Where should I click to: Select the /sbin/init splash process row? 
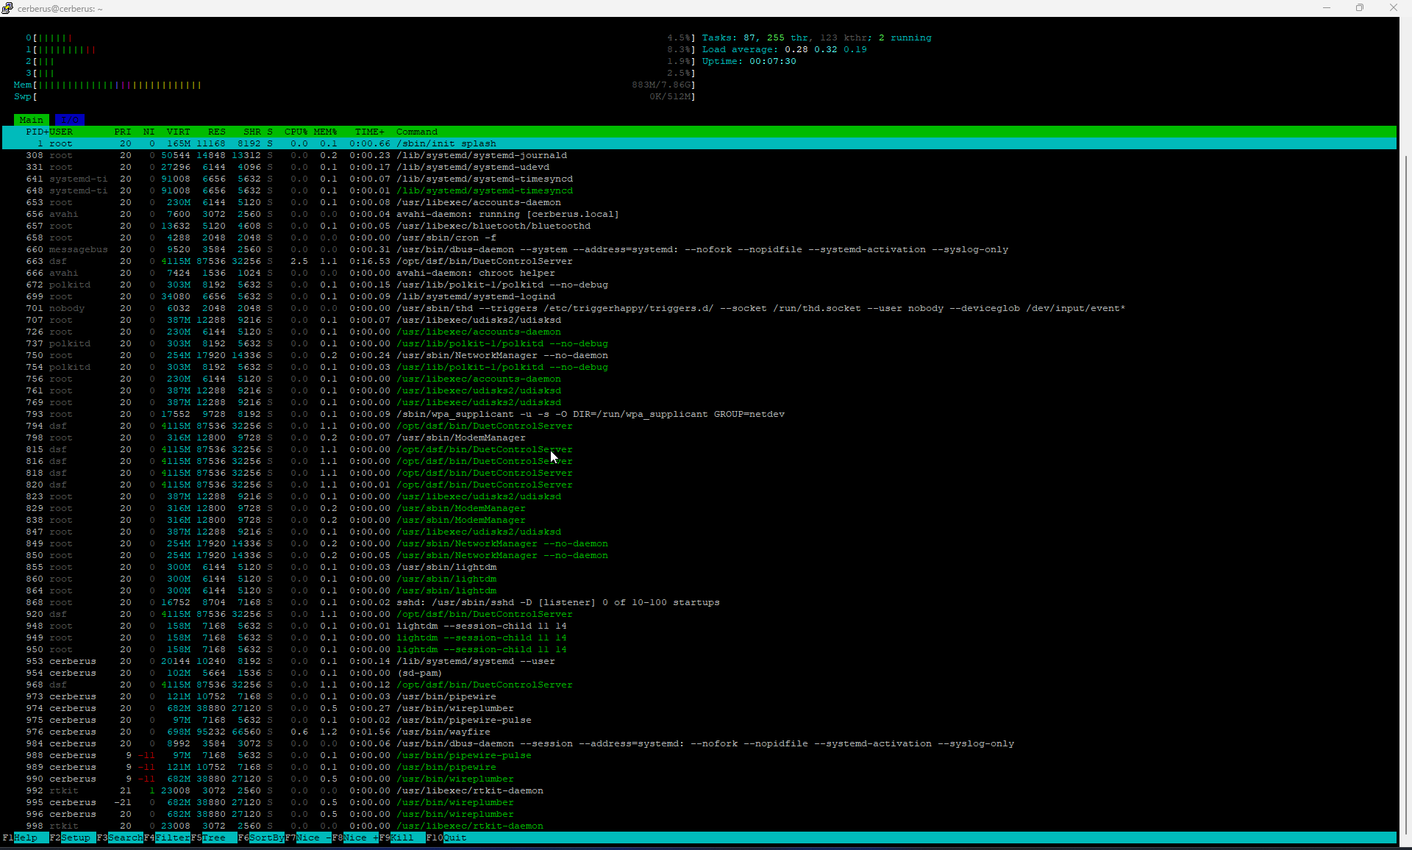pyautogui.click(x=699, y=143)
